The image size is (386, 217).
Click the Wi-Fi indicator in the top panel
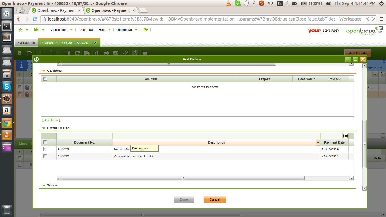(271, 3)
